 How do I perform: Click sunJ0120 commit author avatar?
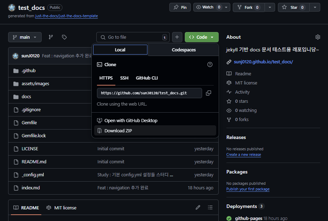tap(16, 56)
